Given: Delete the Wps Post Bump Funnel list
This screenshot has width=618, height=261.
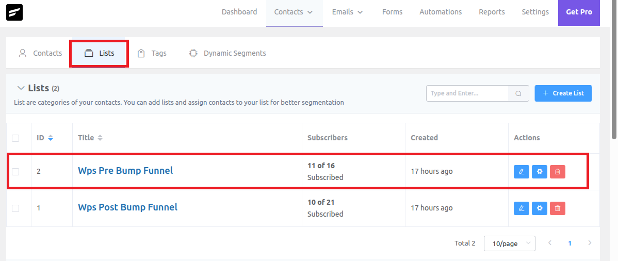Looking at the screenshot, I should click(558, 208).
